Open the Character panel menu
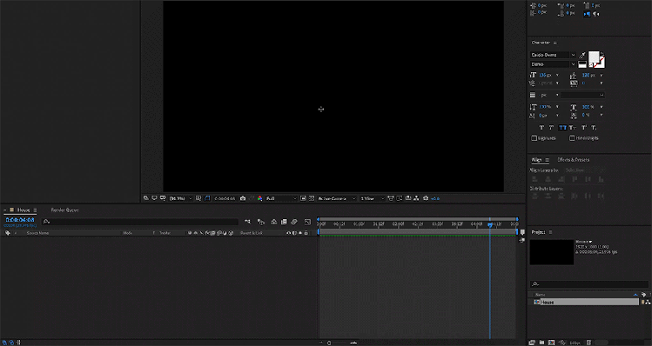 555,43
